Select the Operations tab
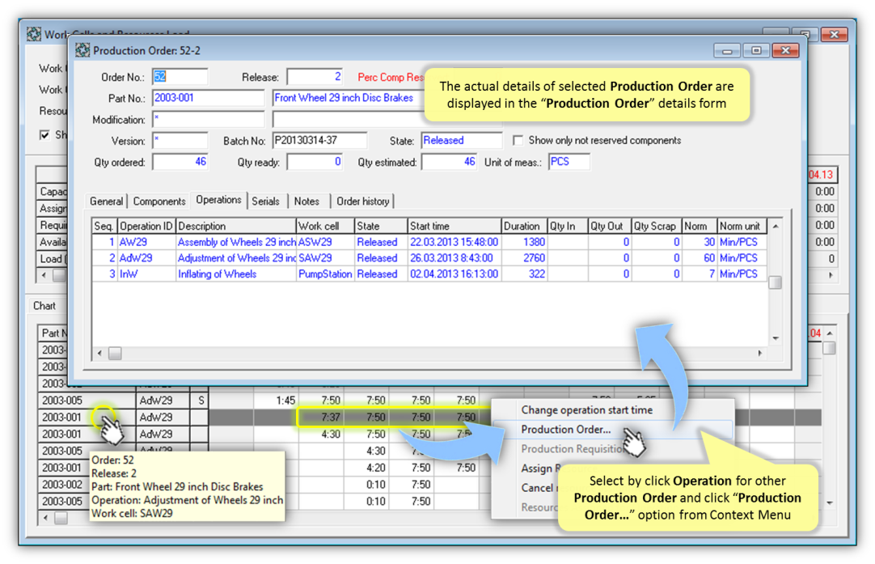The height and width of the screenshot is (564, 875). [x=218, y=200]
